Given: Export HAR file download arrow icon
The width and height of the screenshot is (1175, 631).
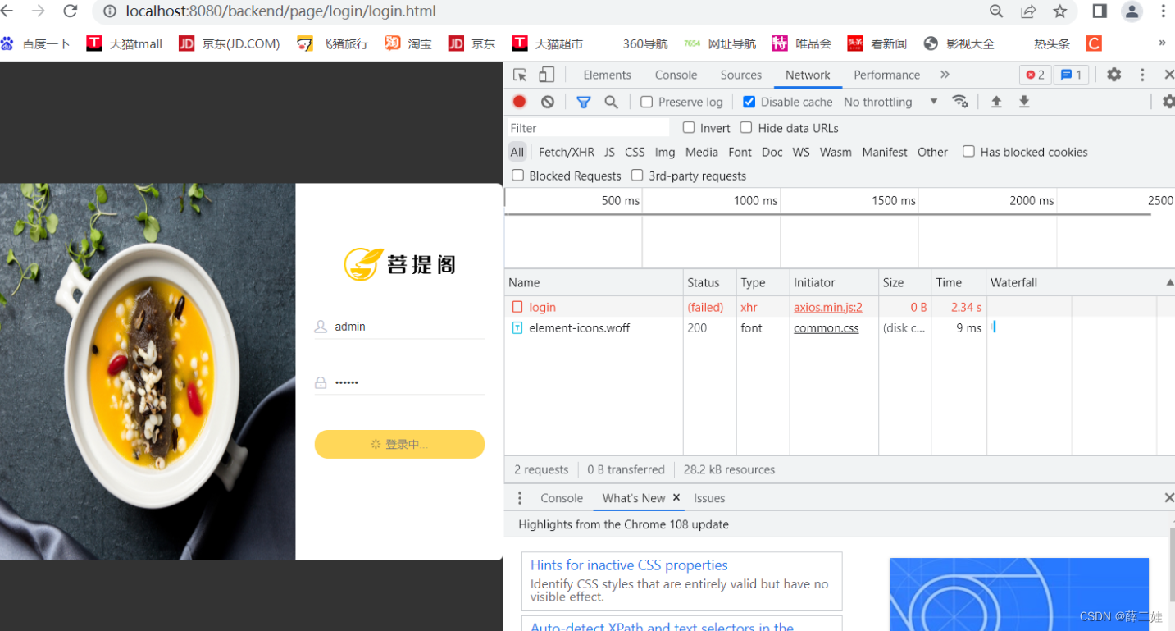Looking at the screenshot, I should point(1024,102).
